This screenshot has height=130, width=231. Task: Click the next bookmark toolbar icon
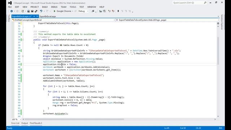click(126, 11)
